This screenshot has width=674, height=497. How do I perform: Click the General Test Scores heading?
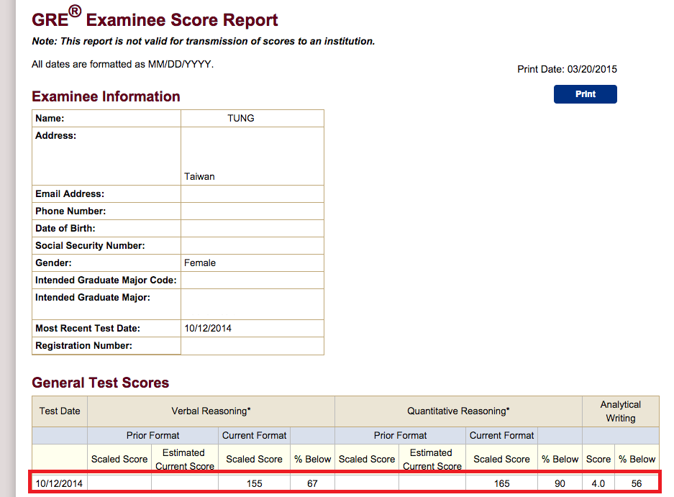pyautogui.click(x=100, y=383)
